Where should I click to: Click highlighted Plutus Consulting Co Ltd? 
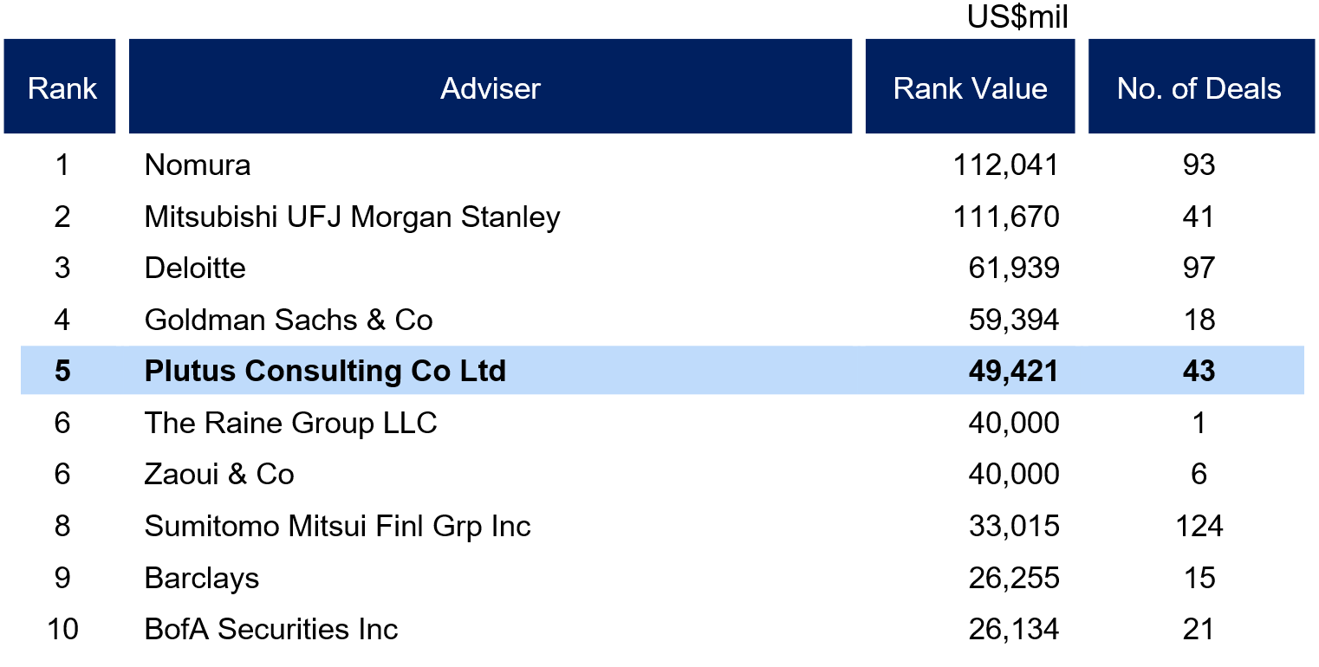click(325, 371)
